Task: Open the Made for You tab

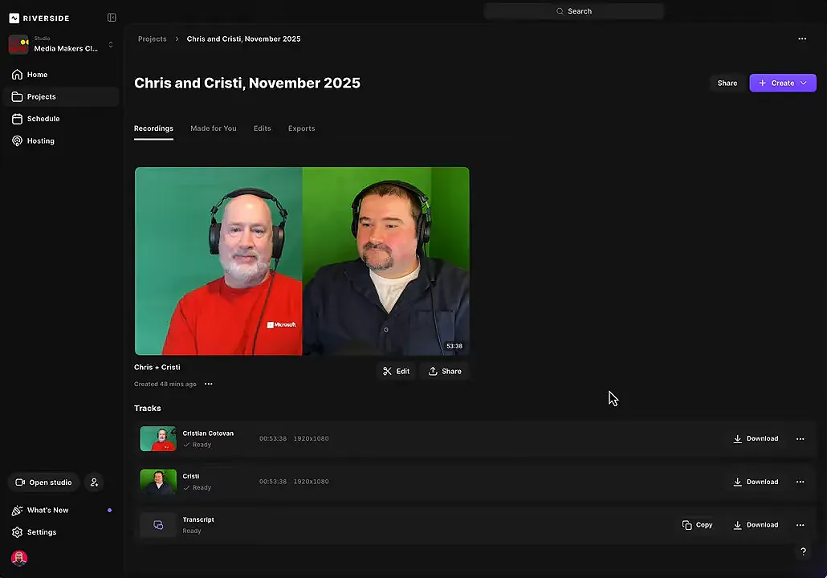Action: (x=213, y=128)
